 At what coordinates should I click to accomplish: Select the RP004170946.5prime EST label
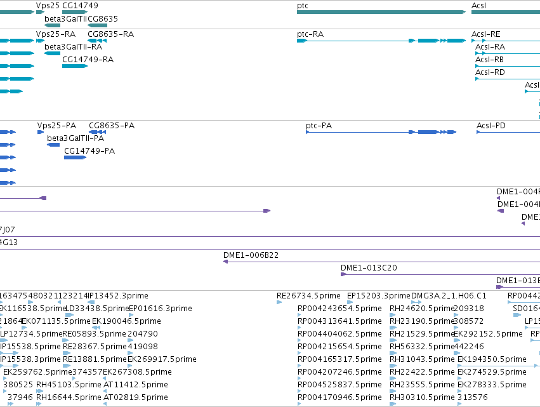tap(339, 397)
